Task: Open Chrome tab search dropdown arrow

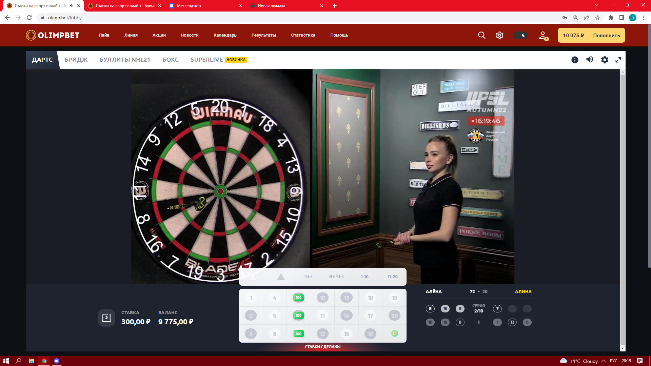Action: (x=596, y=5)
